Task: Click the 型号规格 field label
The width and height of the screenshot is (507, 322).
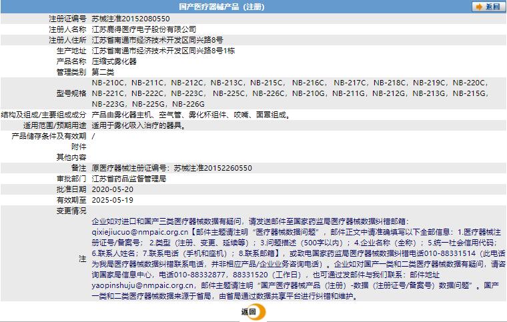Action: (x=71, y=93)
